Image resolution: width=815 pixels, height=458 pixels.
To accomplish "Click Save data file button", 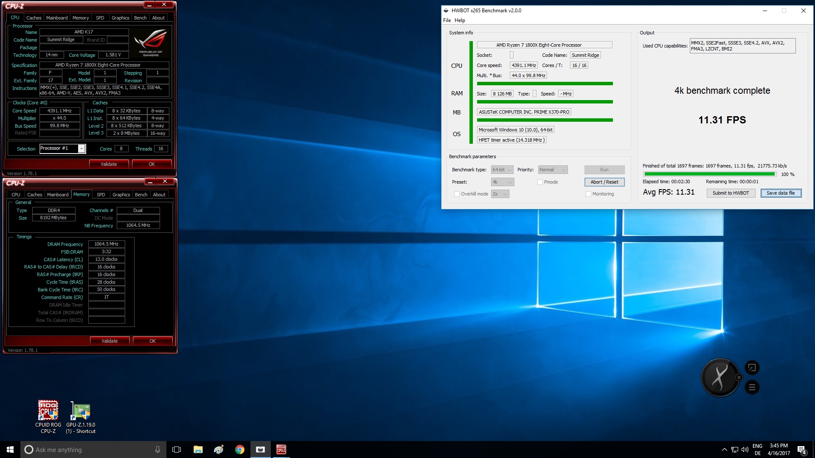I will click(781, 193).
